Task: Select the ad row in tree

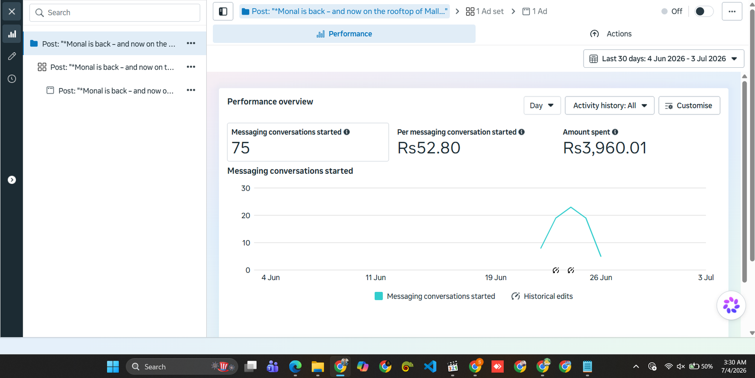Action: pos(115,90)
